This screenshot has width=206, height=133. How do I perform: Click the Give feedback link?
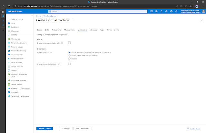[193, 129]
